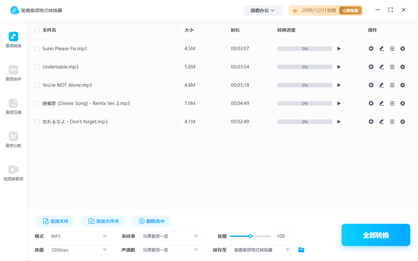
Task: Edit the tags of Suno Please Fix.mp3
Action: [x=381, y=48]
